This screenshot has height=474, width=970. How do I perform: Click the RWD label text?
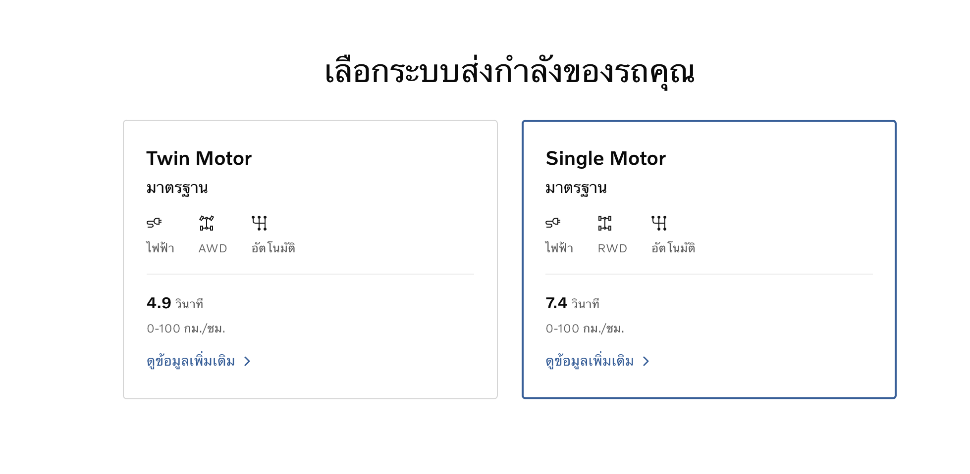(612, 248)
